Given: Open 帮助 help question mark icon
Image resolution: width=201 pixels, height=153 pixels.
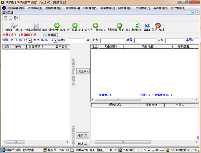Looking at the screenshot, I should click(147, 25).
